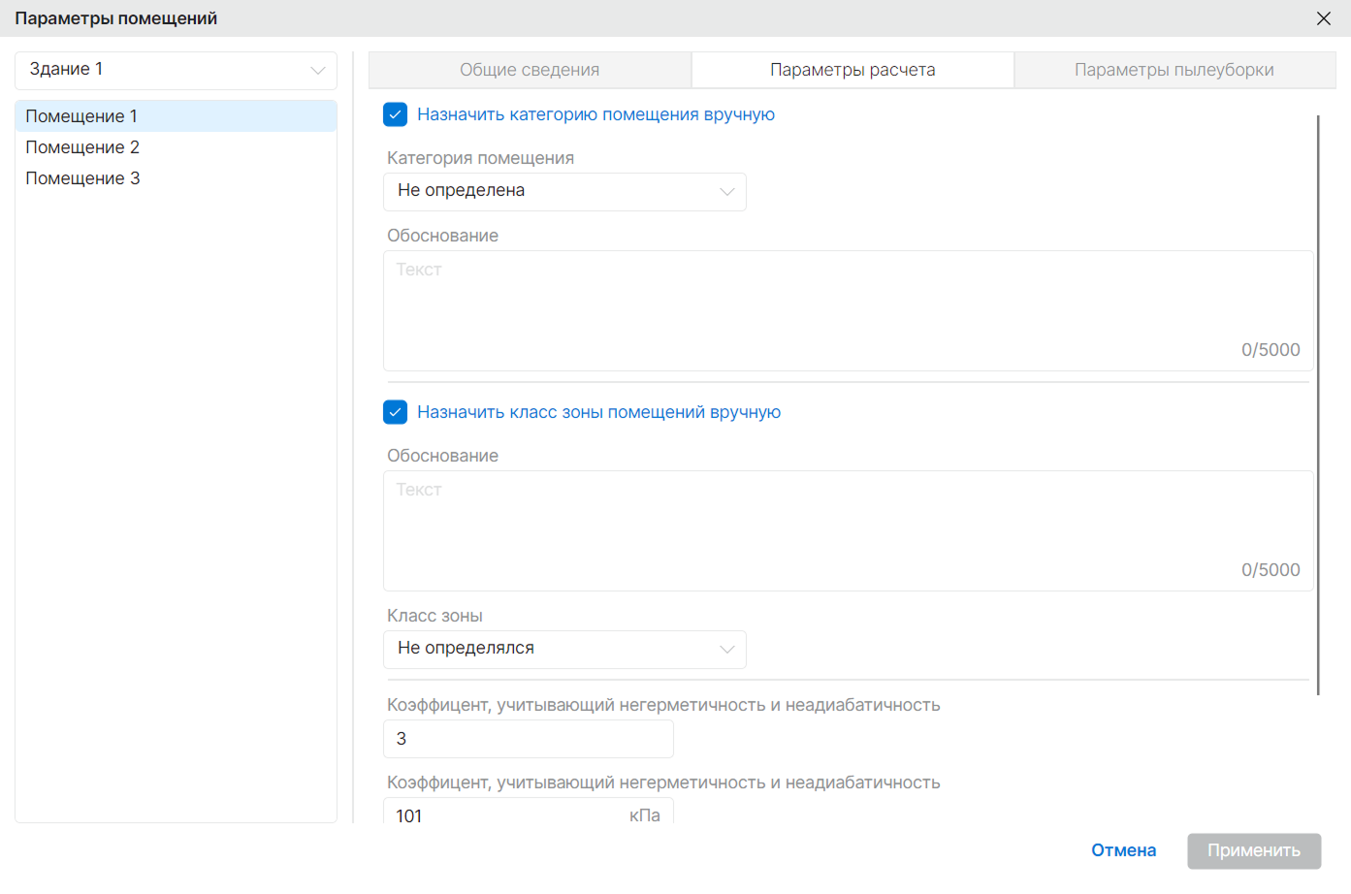Click the Назначить категорию помещения вручную label
This screenshot has width=1351, height=894.
[x=595, y=114]
